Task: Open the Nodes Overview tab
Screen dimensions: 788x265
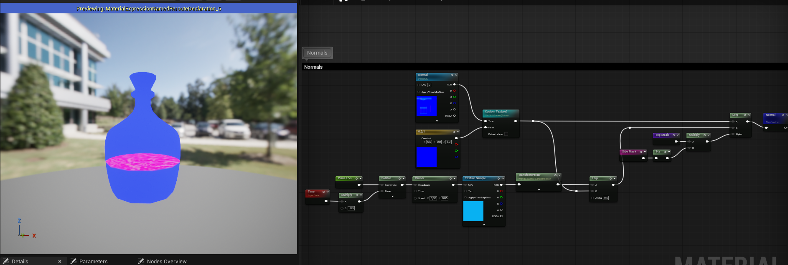Action: click(x=167, y=261)
